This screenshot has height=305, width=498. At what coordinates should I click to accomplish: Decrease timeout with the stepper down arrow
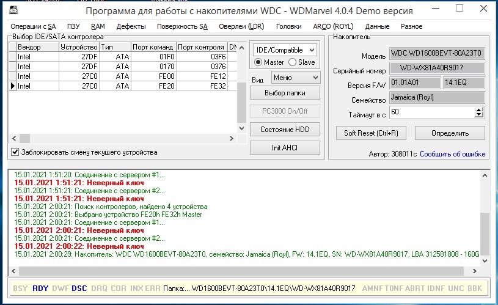(x=478, y=115)
